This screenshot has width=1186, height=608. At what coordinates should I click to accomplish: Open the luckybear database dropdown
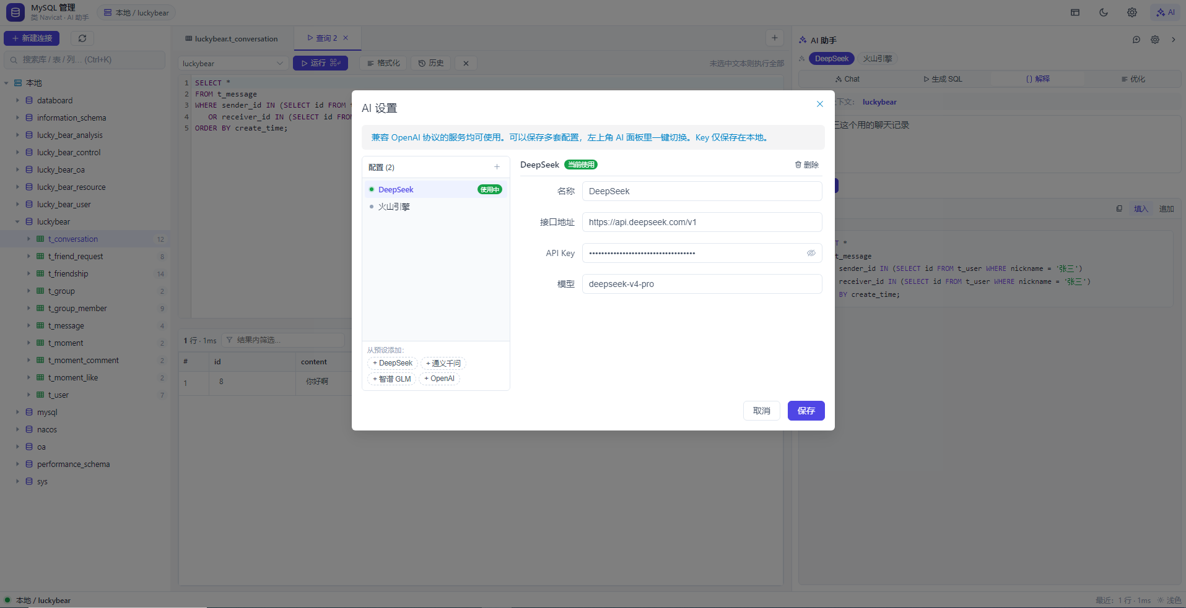click(233, 63)
